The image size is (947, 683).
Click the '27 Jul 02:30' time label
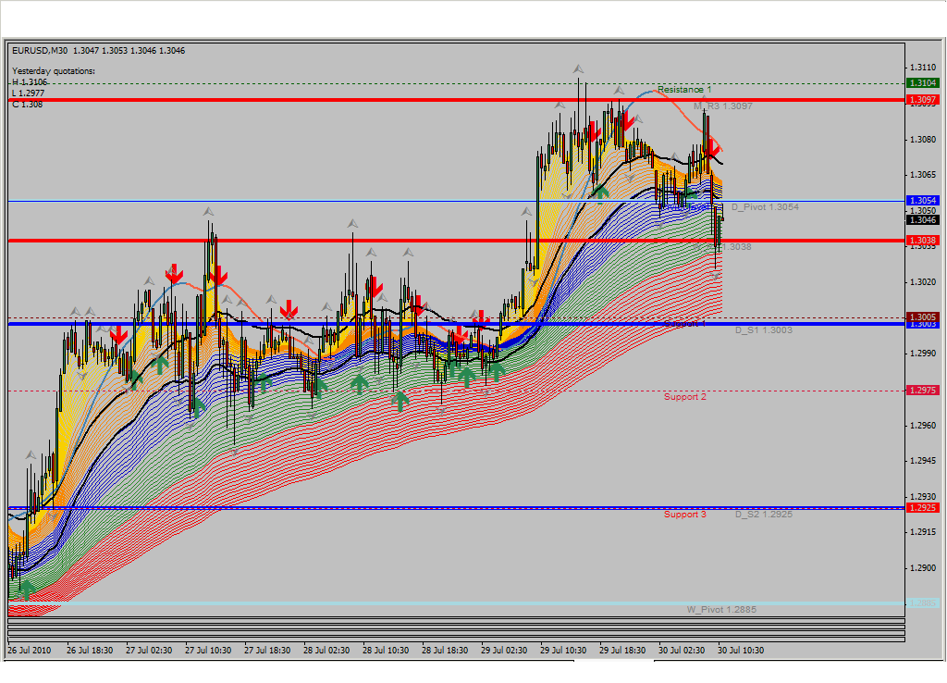[149, 651]
